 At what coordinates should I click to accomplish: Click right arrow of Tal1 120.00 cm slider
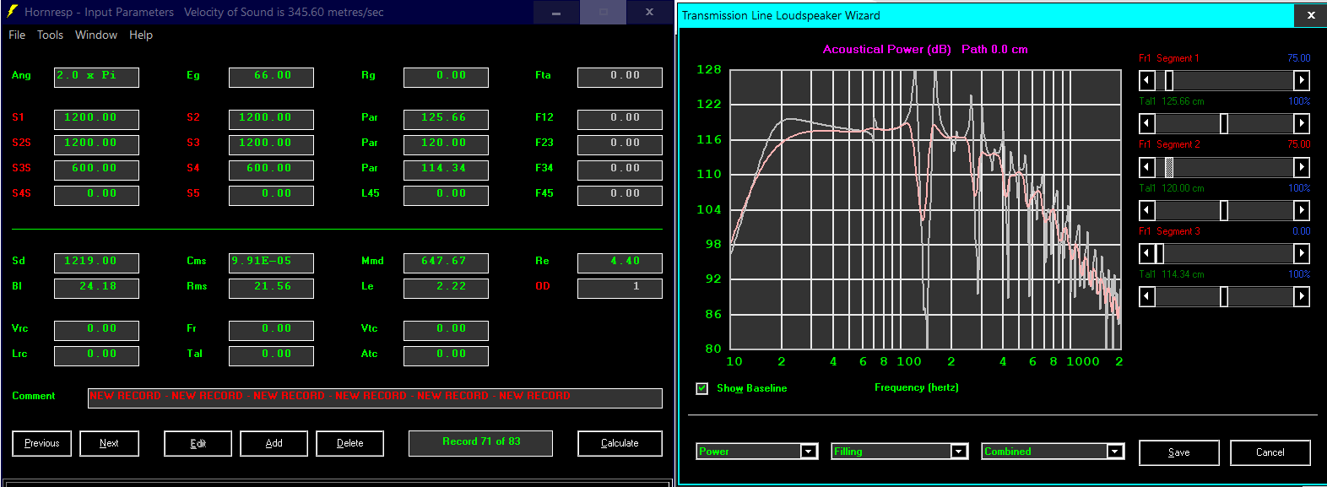(1302, 210)
